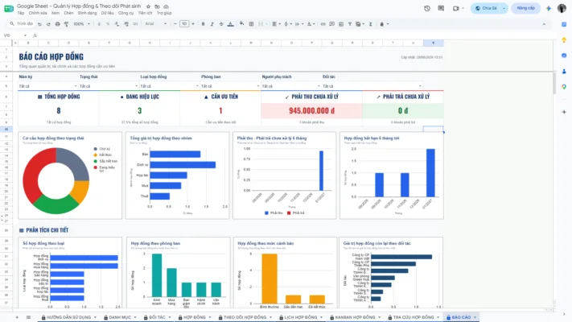572x322 pixels.
Task: Open the zoom level dropdown
Action: coord(81,24)
